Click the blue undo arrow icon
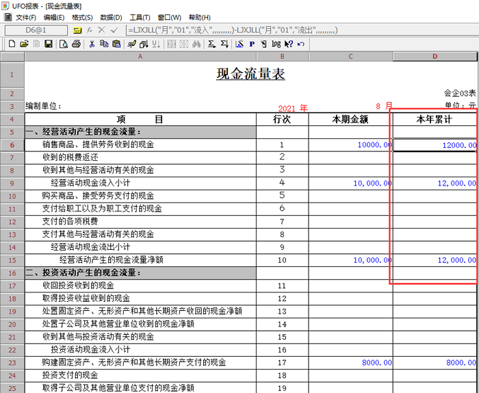 [x=301, y=44]
